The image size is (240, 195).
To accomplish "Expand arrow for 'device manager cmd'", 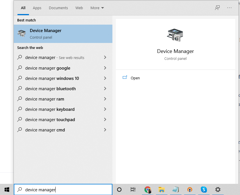I will (105, 130).
